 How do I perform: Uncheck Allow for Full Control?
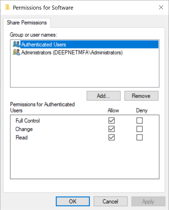(x=112, y=121)
